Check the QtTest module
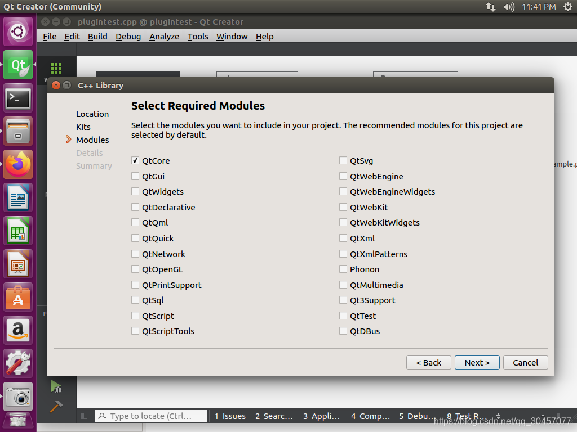577x432 pixels. (x=343, y=316)
